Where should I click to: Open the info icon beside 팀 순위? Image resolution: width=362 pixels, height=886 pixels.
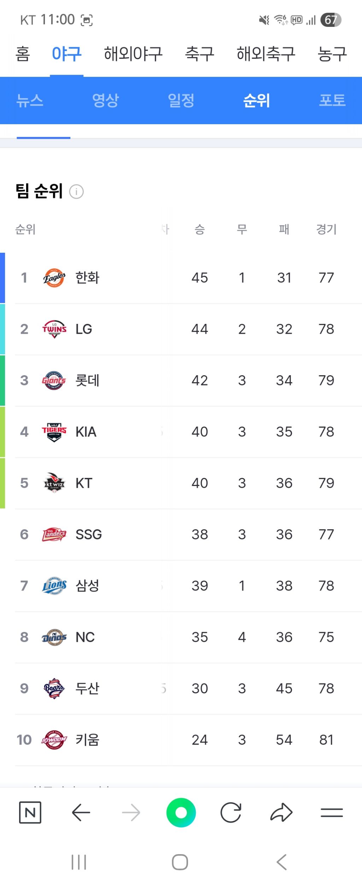(x=76, y=192)
